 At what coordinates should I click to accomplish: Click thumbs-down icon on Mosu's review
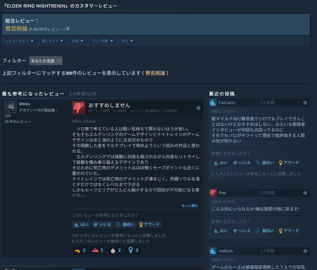(78, 108)
